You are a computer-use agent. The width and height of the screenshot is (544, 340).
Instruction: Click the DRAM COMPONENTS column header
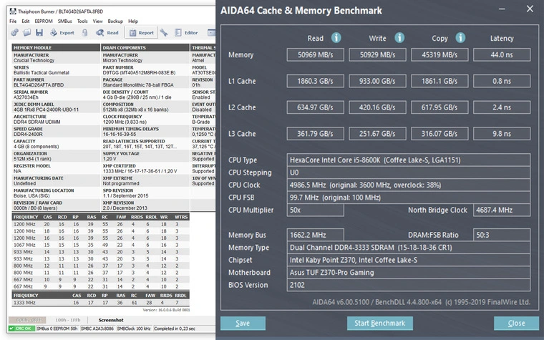(x=145, y=47)
